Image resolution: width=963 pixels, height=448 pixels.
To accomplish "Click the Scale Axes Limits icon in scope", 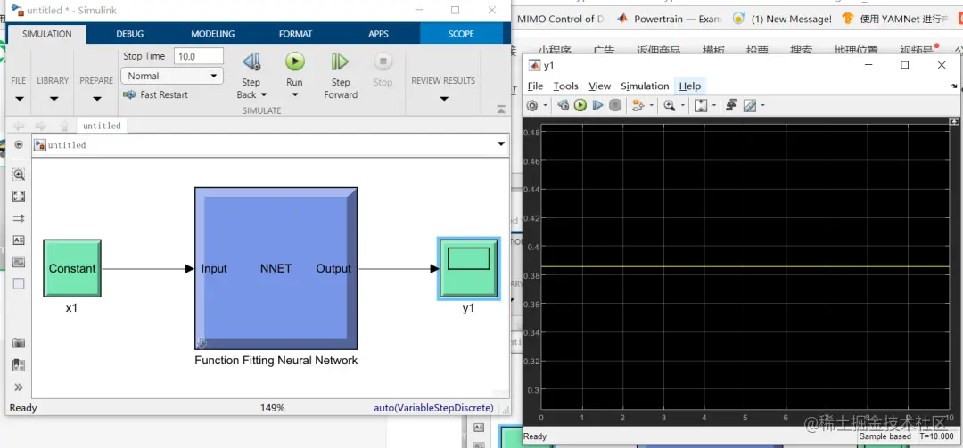I will [x=701, y=106].
